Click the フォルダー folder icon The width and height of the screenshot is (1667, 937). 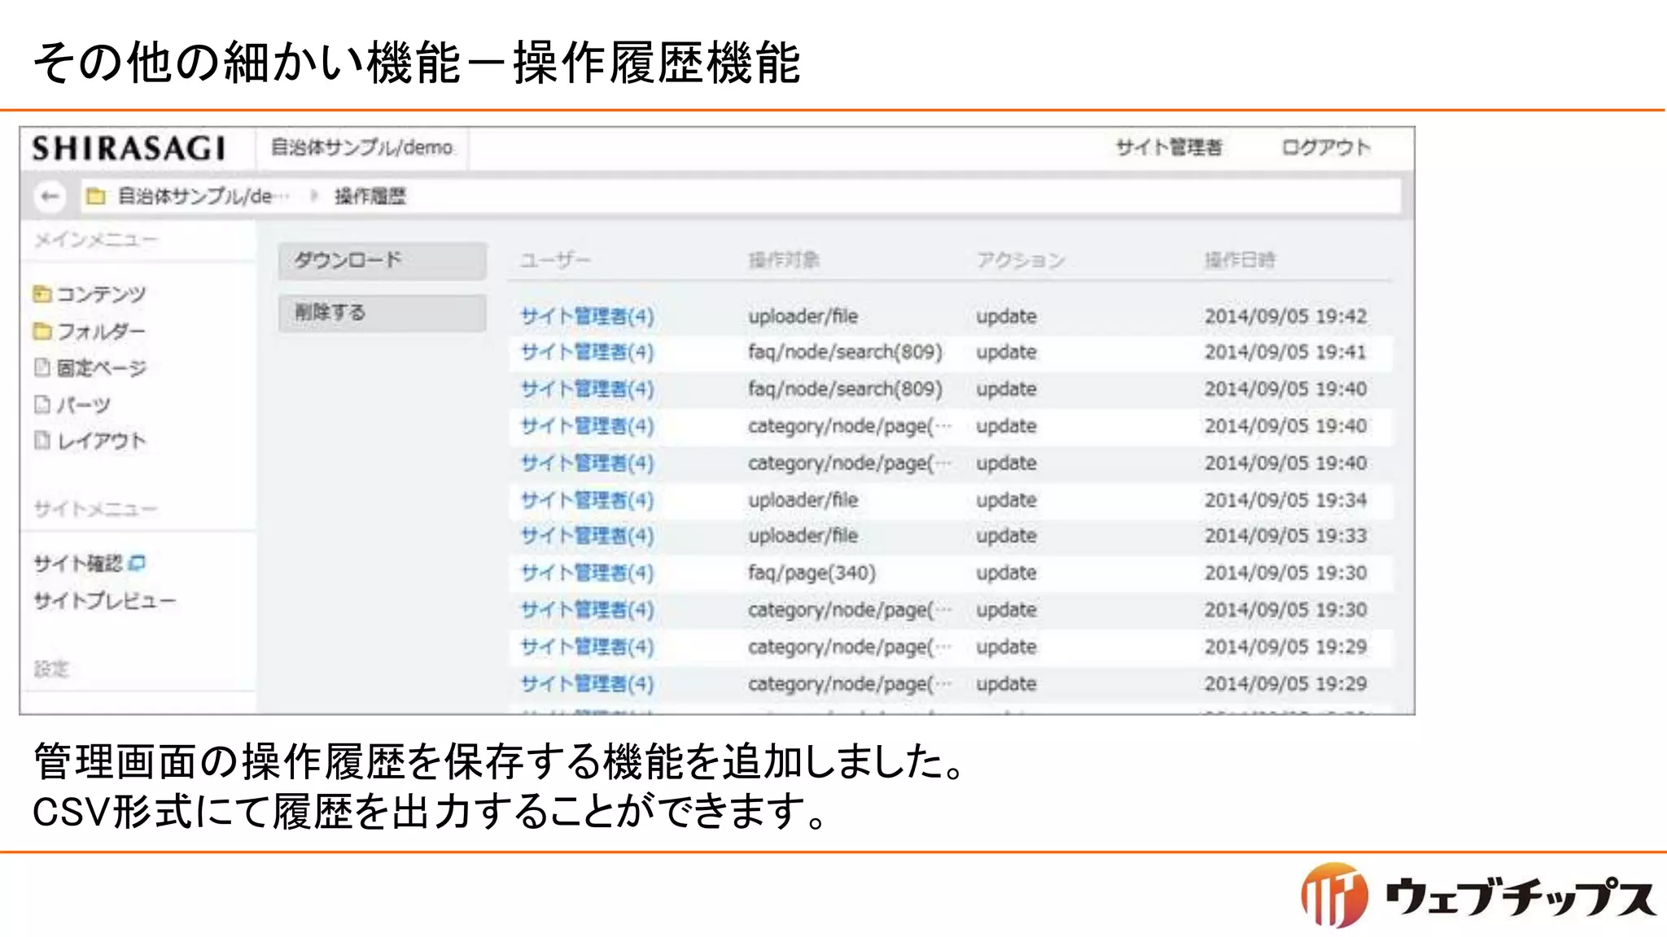(42, 331)
